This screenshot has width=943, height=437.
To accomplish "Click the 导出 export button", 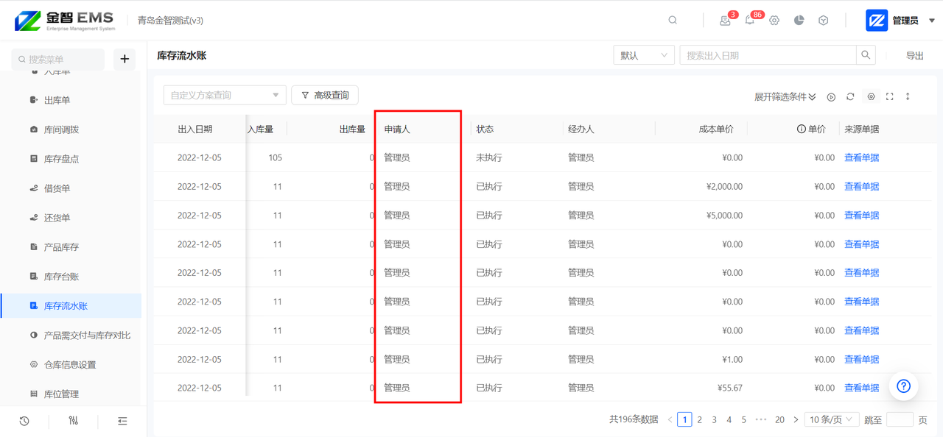I will point(914,55).
